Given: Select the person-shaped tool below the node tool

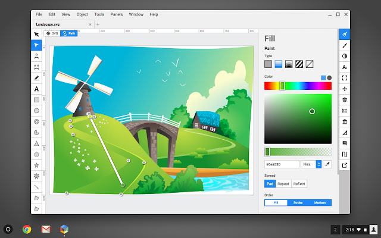Looking at the screenshot, I should [x=36, y=56].
